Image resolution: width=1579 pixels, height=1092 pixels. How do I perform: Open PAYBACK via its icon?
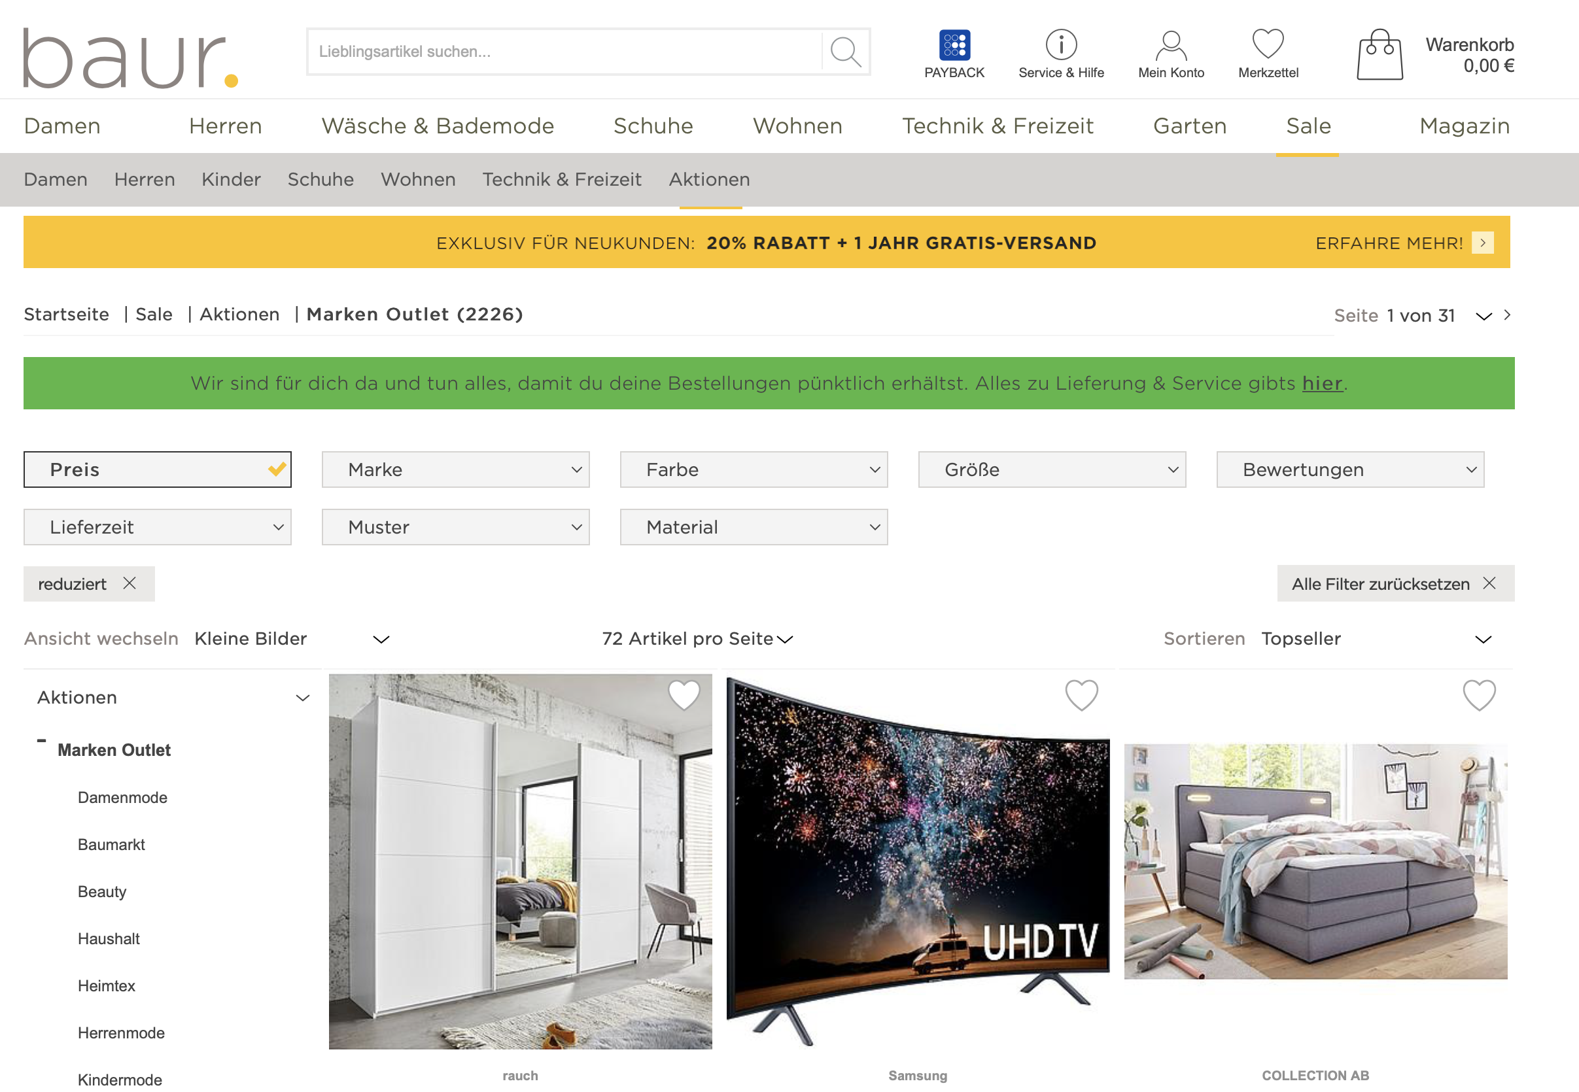pos(955,44)
